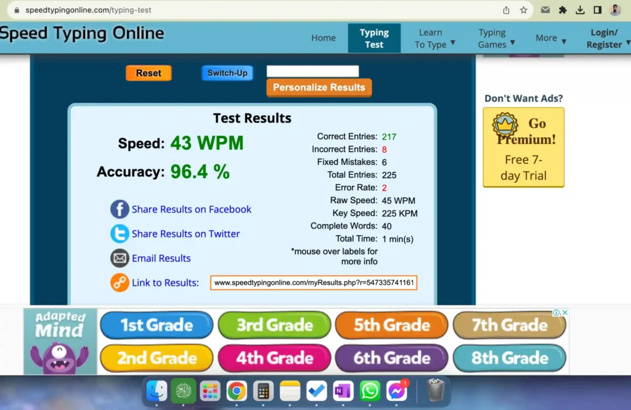Open Calculator from the dock
Screen dimensions: 631x410
pos(263,390)
